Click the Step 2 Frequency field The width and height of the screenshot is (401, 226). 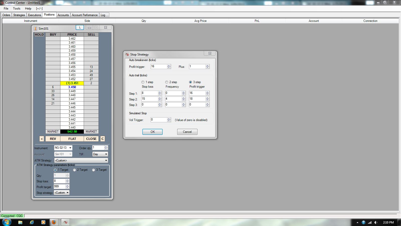[x=173, y=99]
